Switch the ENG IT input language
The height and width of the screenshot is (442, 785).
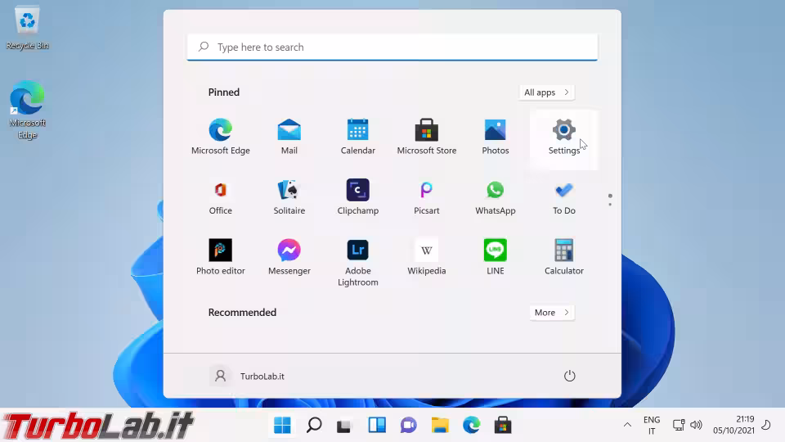click(652, 425)
